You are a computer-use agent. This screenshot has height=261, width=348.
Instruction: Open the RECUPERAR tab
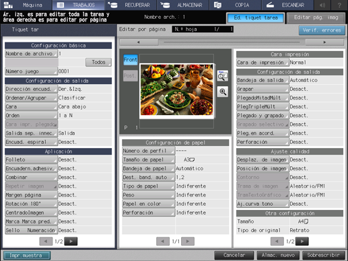pyautogui.click(x=131, y=5)
